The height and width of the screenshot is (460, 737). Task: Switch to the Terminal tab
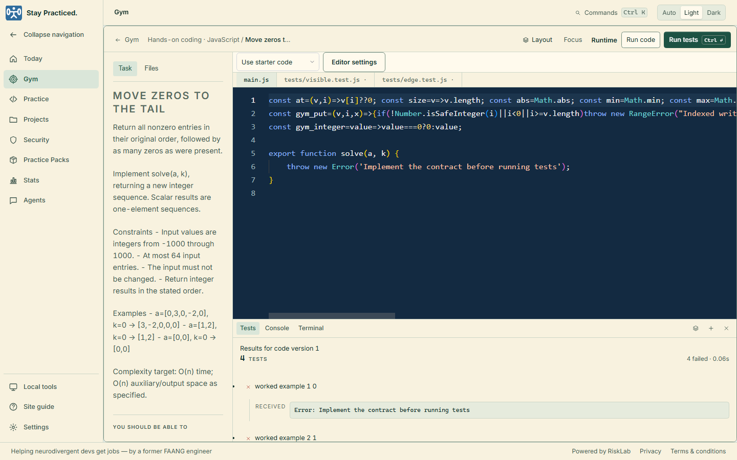(311, 328)
